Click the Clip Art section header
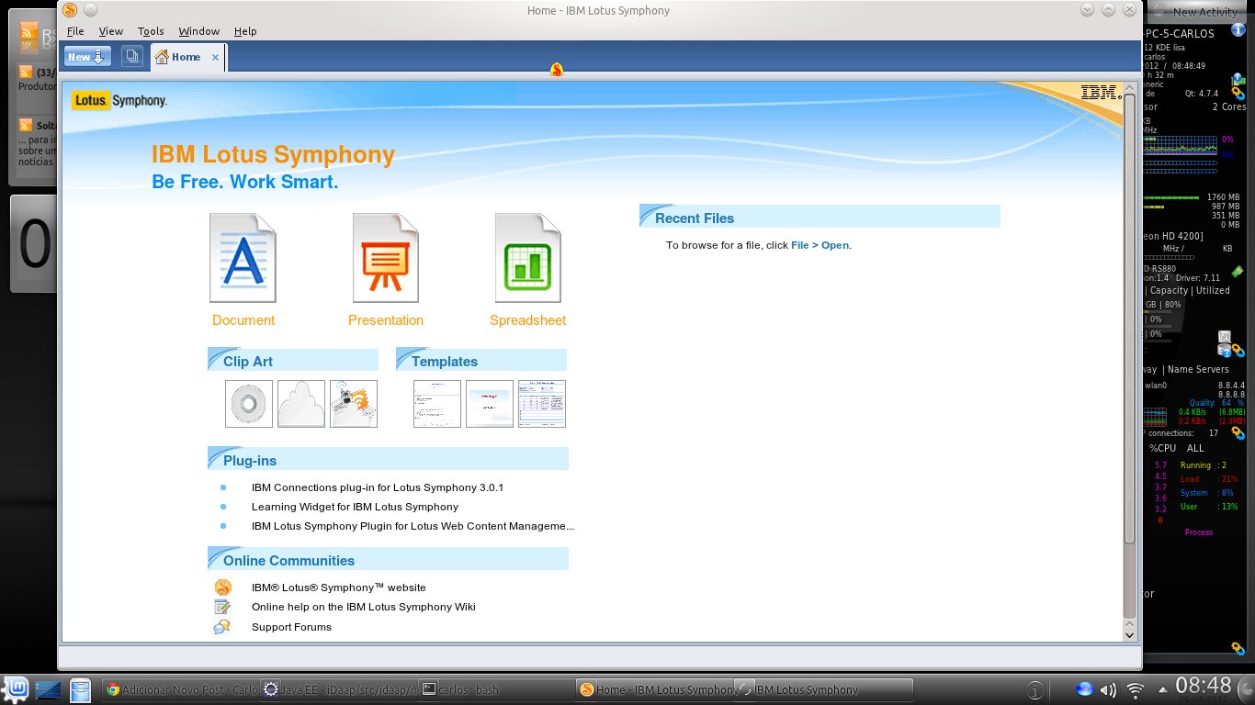This screenshot has width=1255, height=705. click(293, 360)
